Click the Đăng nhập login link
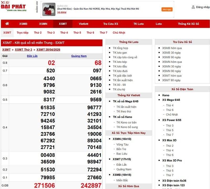 pyautogui.click(x=203, y=7)
